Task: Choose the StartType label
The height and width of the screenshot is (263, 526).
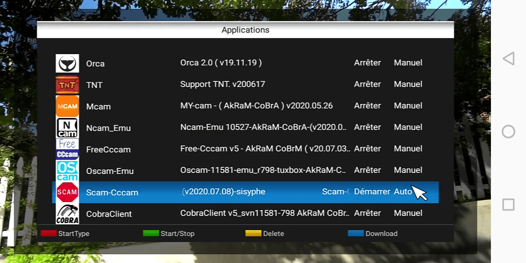Action: coord(74,234)
